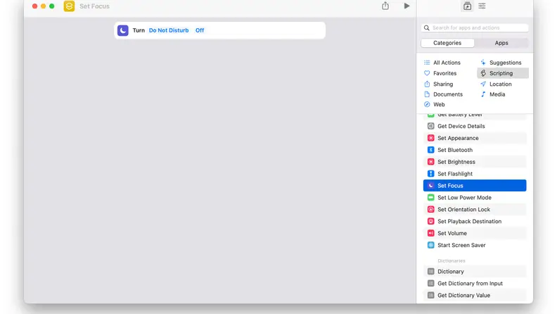
Task: Select the Set Volume action
Action: 475,233
